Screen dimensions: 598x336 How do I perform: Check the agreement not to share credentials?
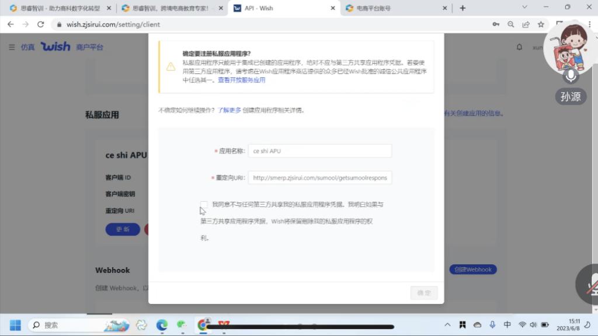(x=204, y=205)
